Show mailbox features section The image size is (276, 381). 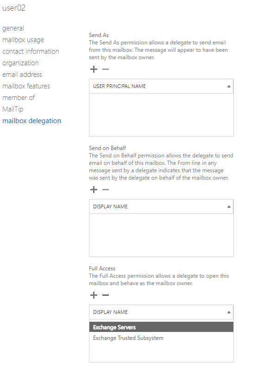(26, 86)
